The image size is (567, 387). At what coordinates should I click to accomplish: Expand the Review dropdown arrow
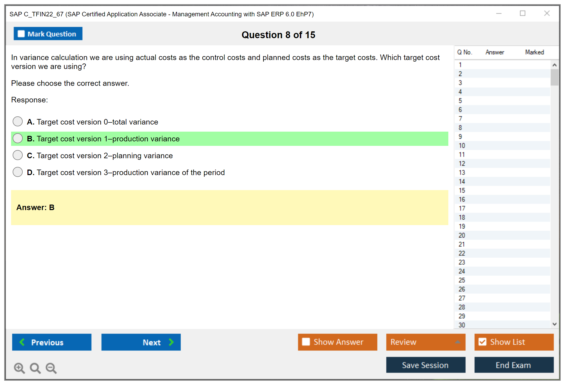(458, 342)
